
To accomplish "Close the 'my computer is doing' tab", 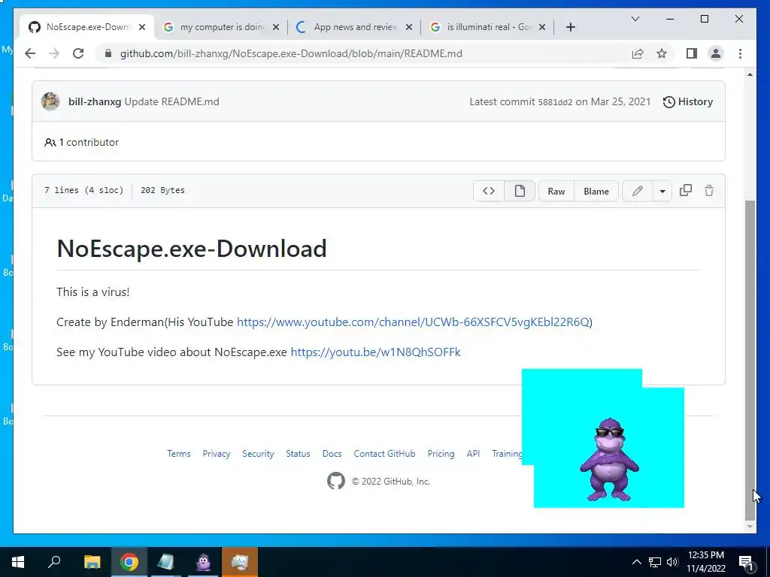I will tap(276, 28).
